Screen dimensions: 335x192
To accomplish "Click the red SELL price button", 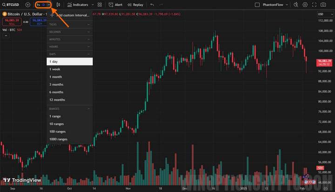I will 11,22.
